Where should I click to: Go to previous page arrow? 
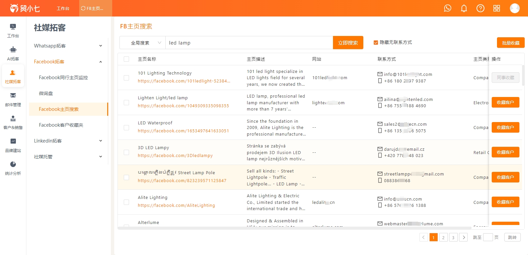(x=424, y=237)
